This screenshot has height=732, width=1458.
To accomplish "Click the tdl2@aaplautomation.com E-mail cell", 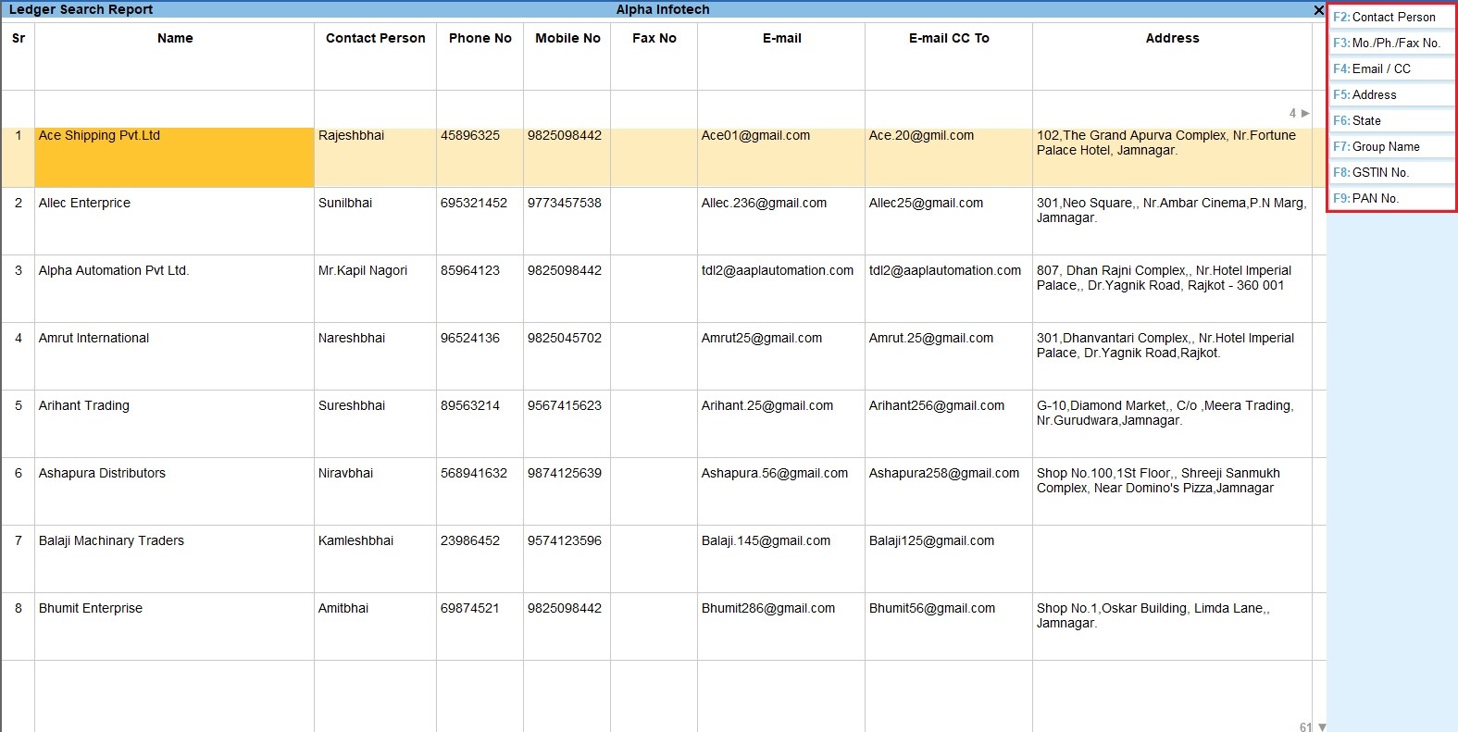I will coord(777,270).
